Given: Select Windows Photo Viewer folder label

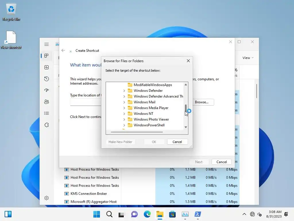Looking at the screenshot, I should (x=151, y=119).
